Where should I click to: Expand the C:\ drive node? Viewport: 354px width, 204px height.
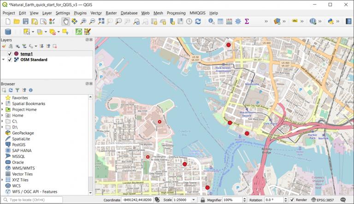click(x=2, y=121)
